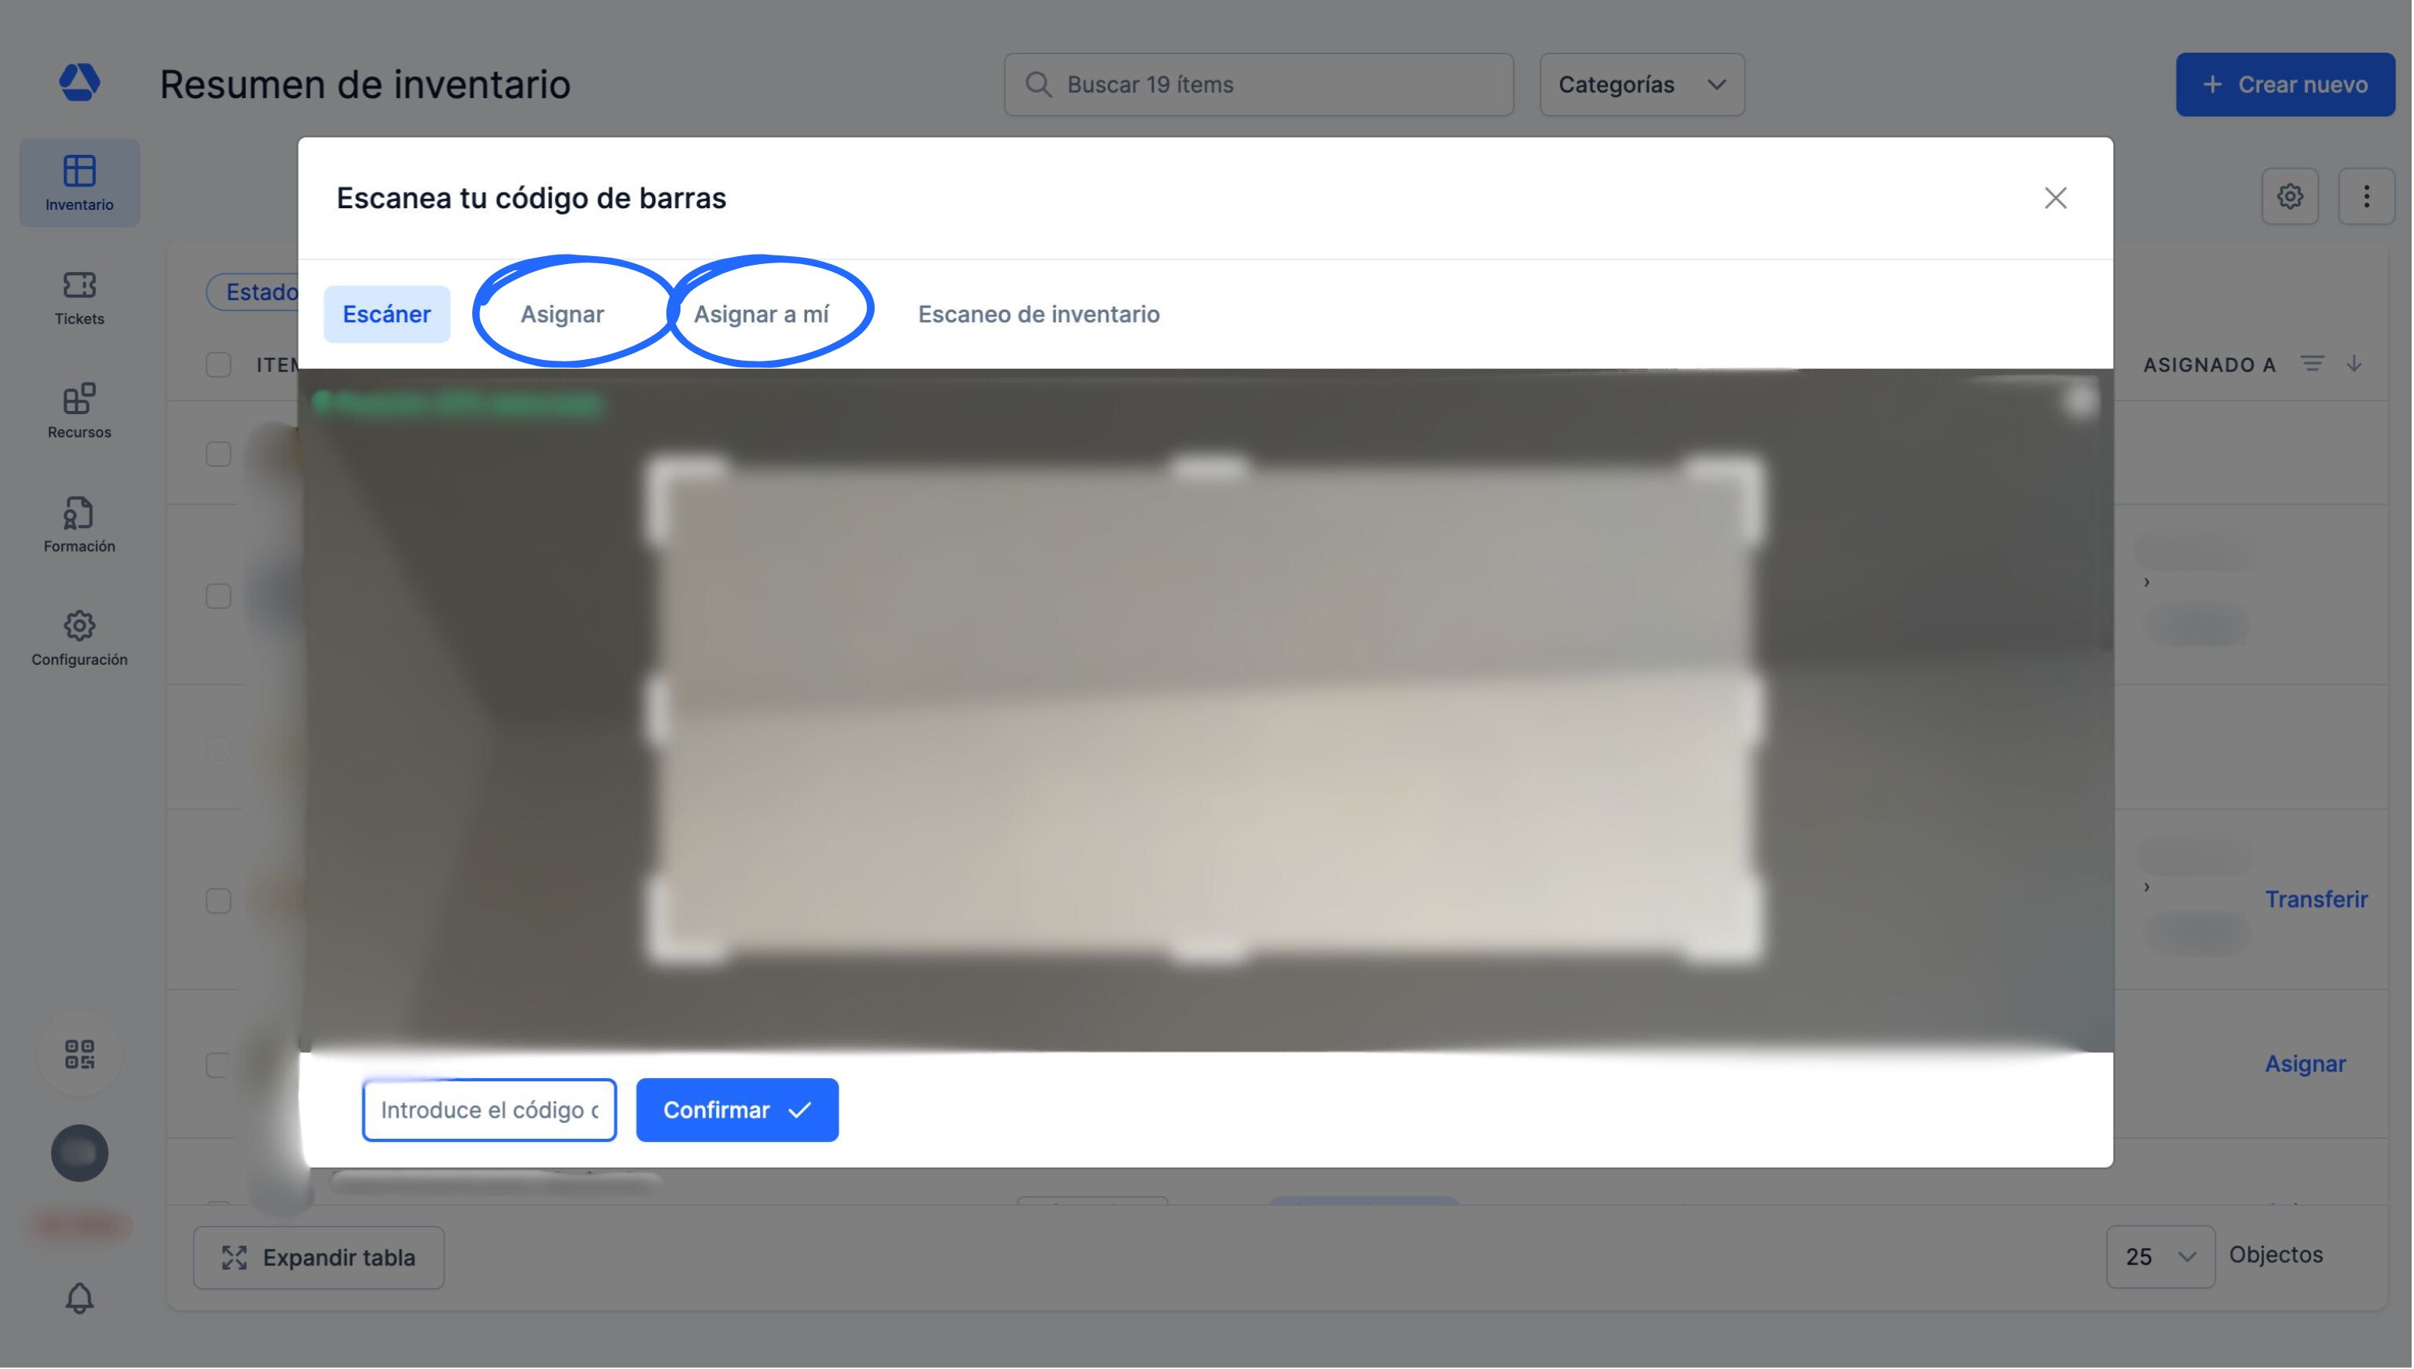Open the user avatar profile
This screenshot has width=2414, height=1369.
coord(79,1153)
